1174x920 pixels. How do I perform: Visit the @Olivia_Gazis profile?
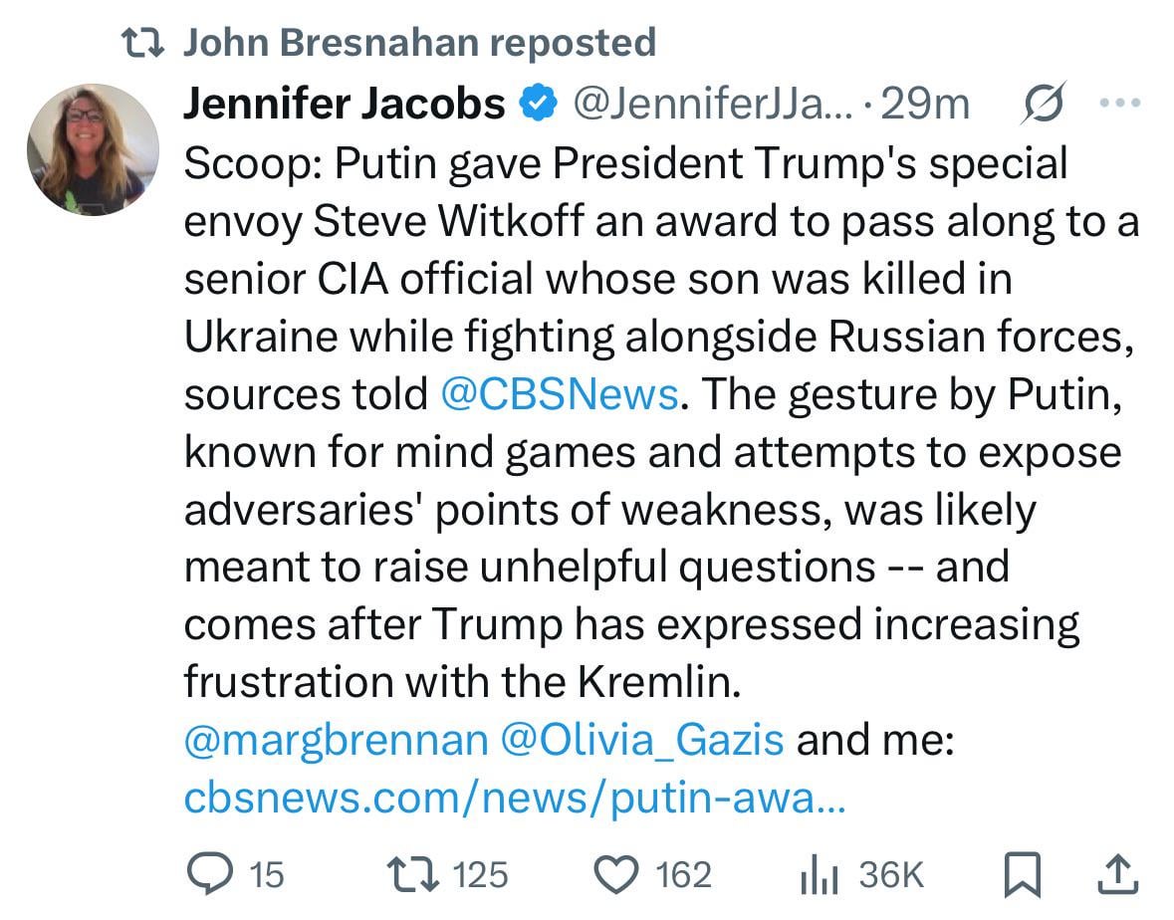click(641, 740)
